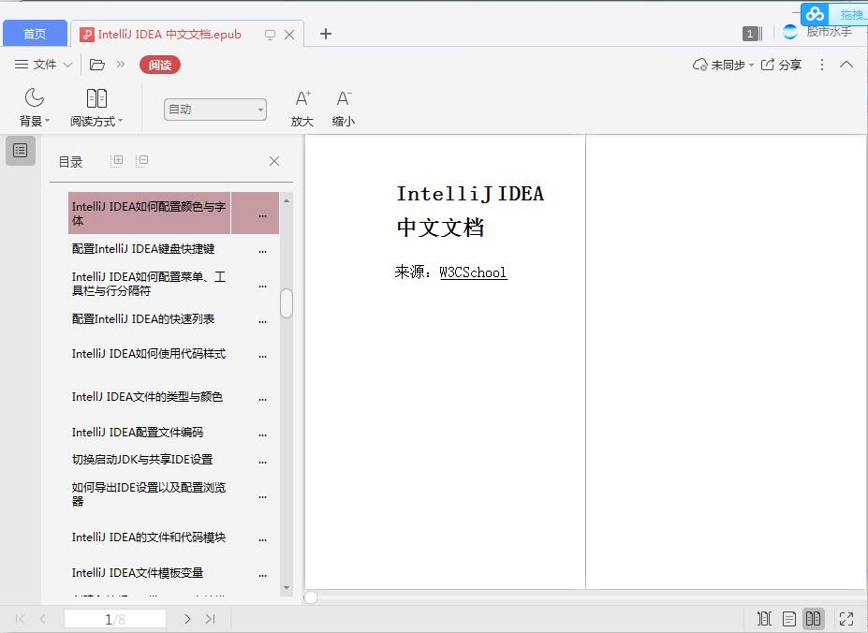Select TOC entry 配置IntelliJ IDEA的快速列表
Screen dimensions: 868x633
[x=143, y=319]
